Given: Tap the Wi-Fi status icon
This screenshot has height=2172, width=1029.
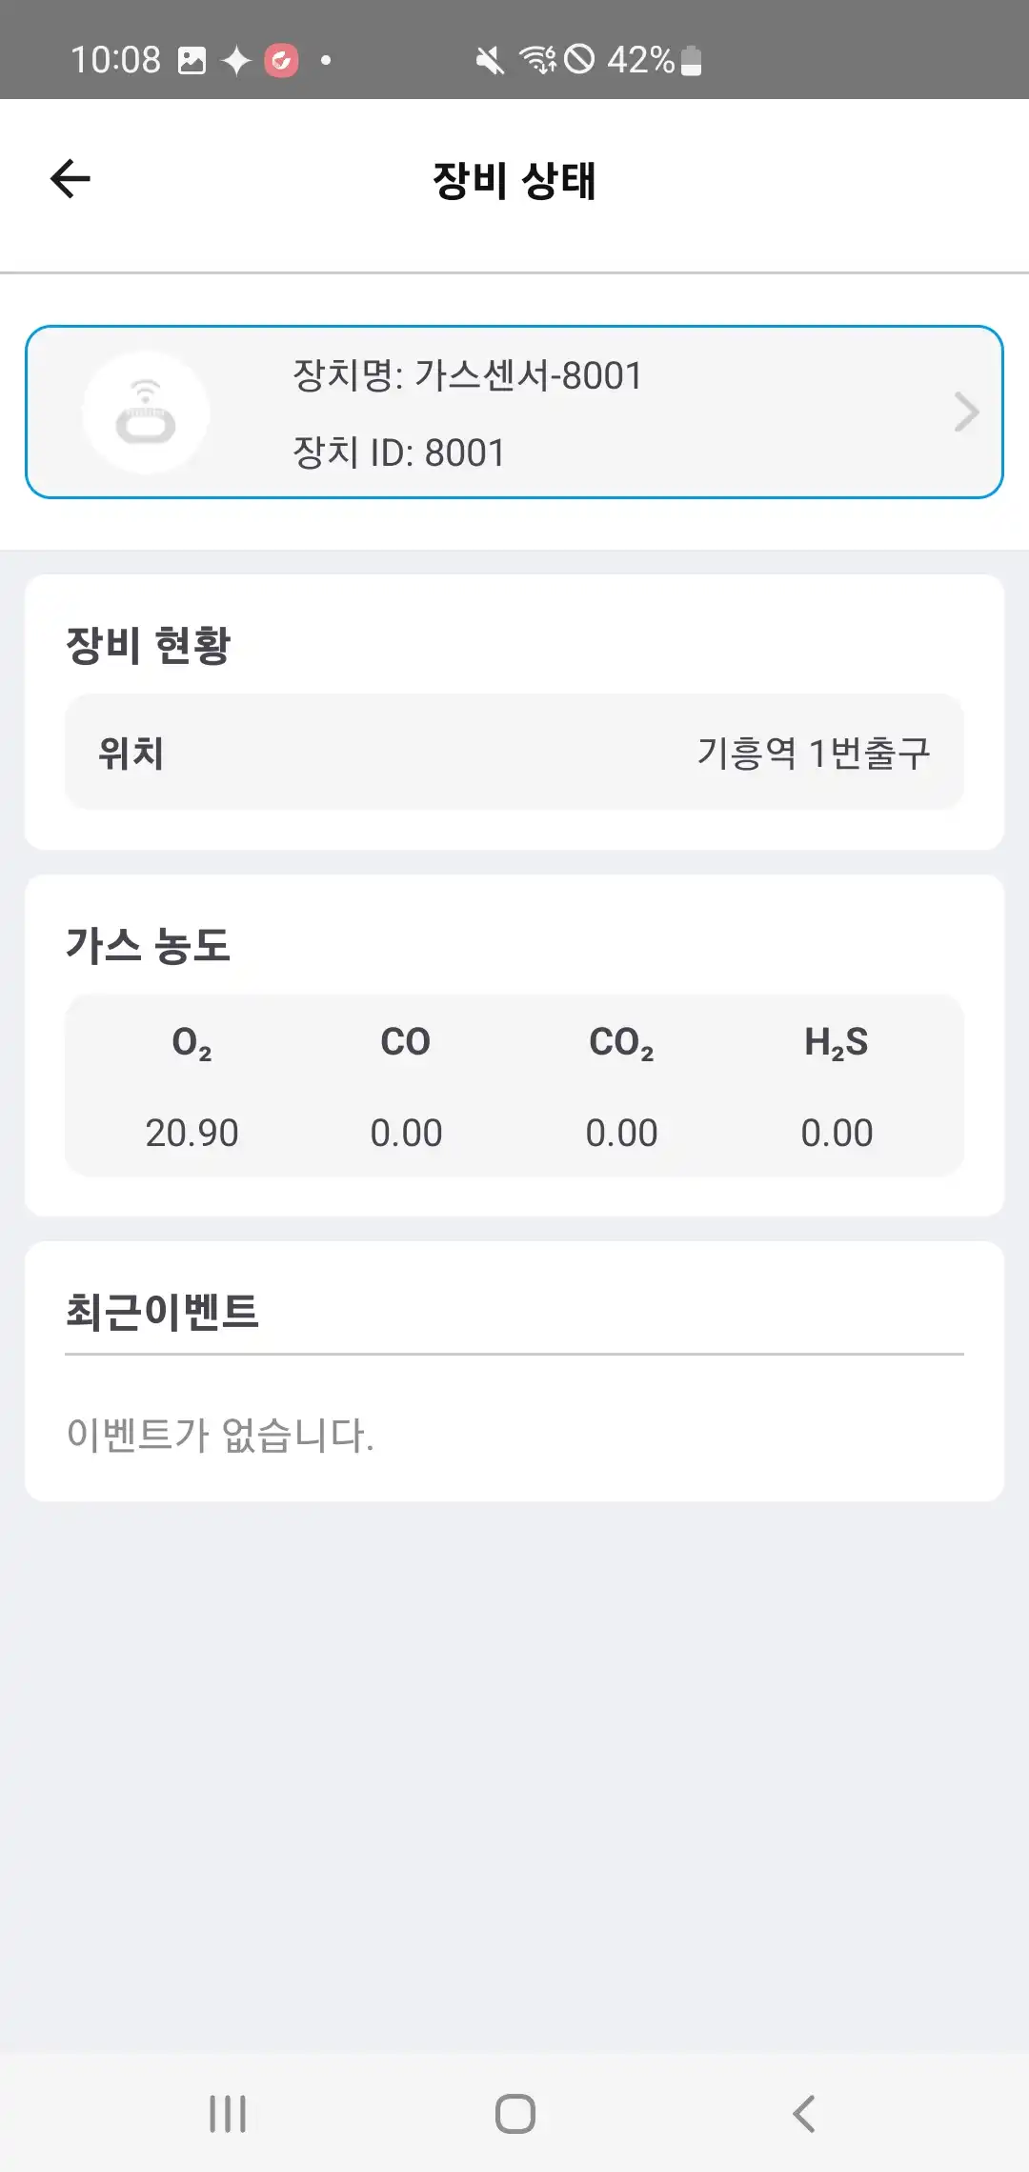Looking at the screenshot, I should click(537, 60).
